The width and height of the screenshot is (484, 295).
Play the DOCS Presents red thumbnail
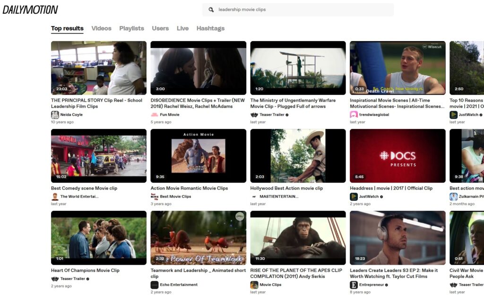(398, 156)
